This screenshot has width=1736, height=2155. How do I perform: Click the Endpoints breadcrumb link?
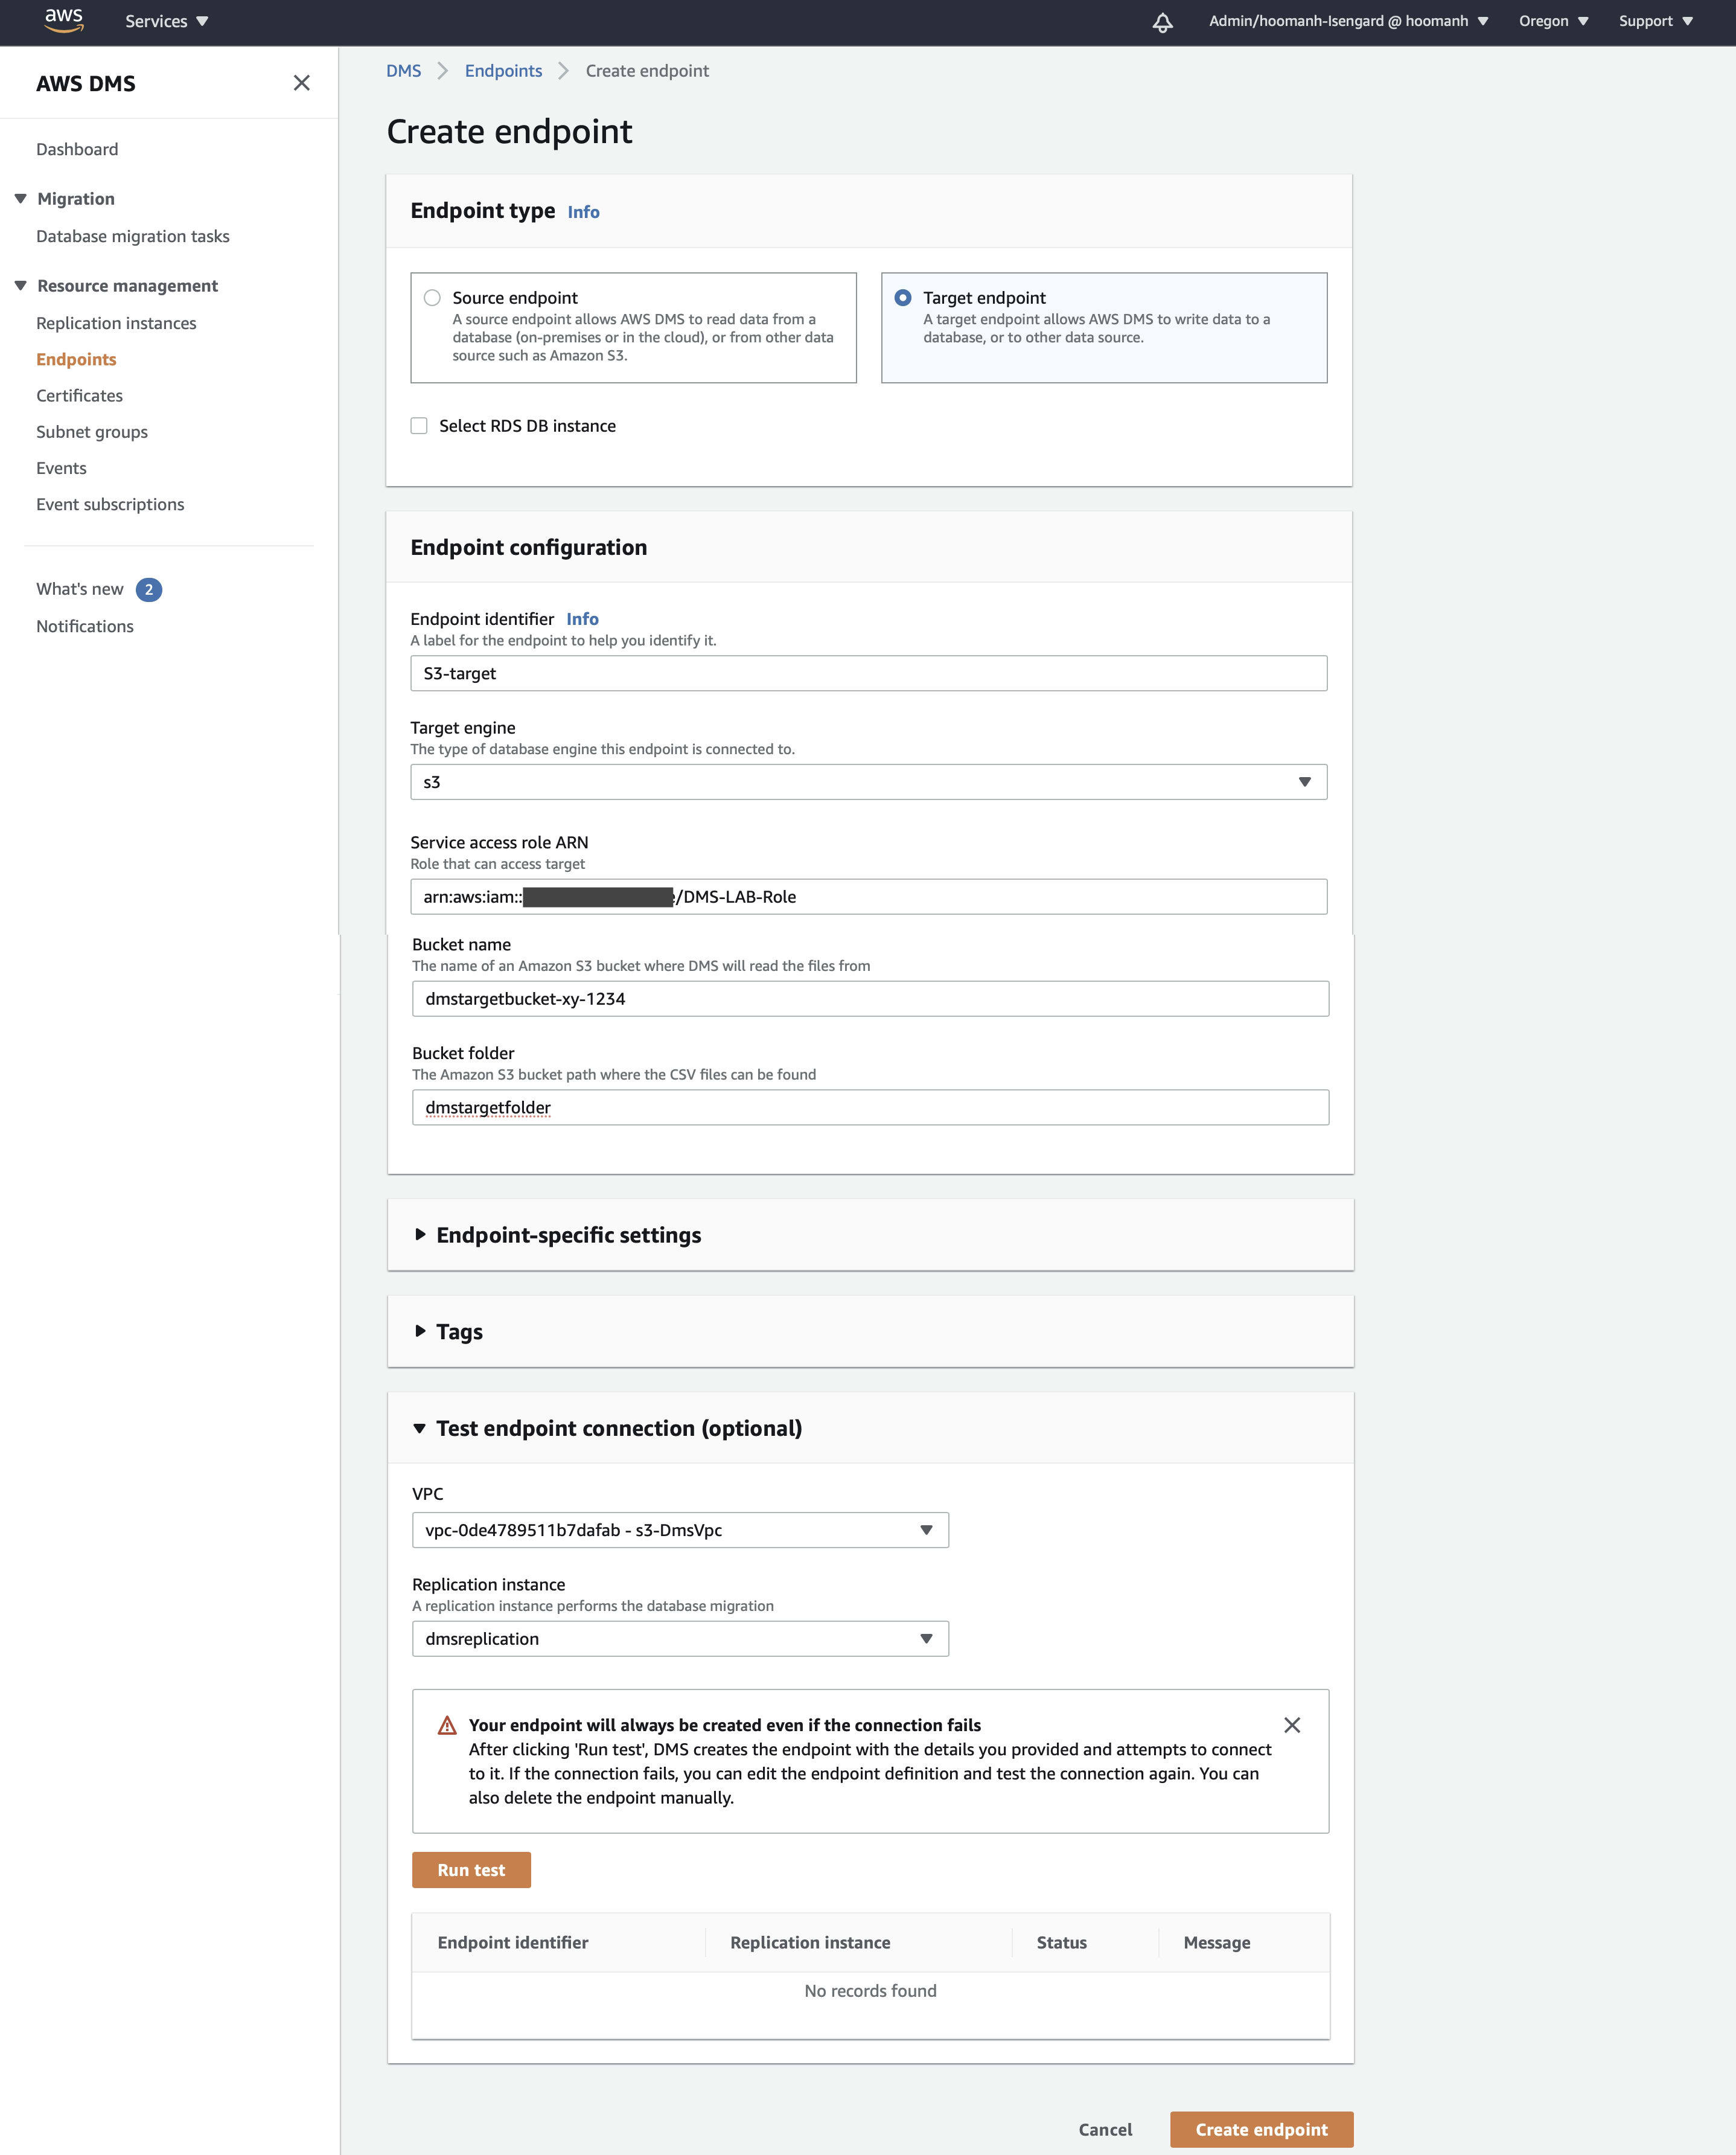tap(503, 71)
